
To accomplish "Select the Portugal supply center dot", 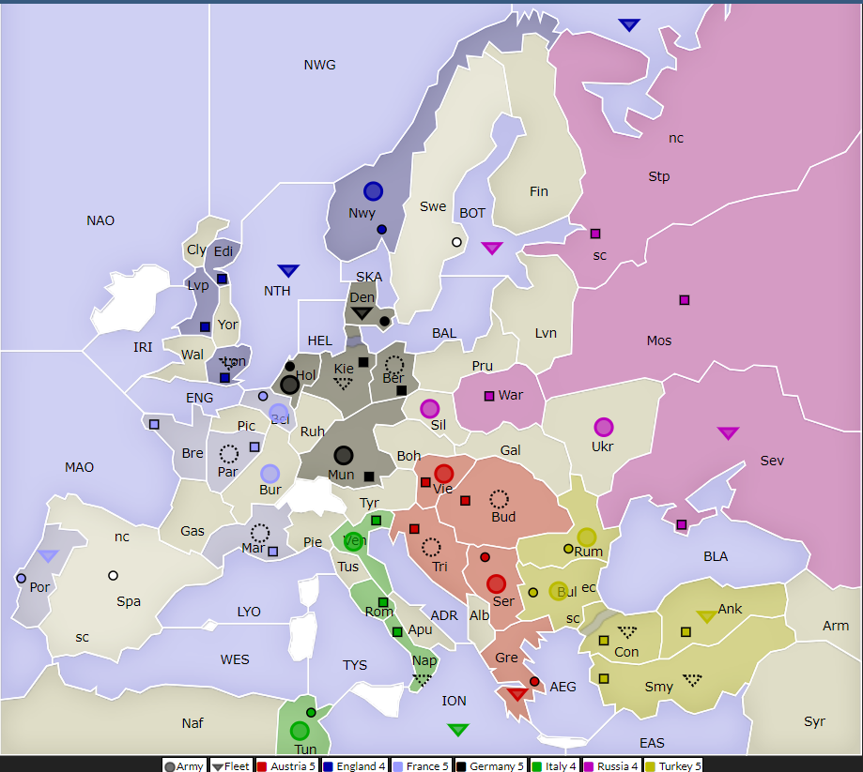I will click(21, 579).
